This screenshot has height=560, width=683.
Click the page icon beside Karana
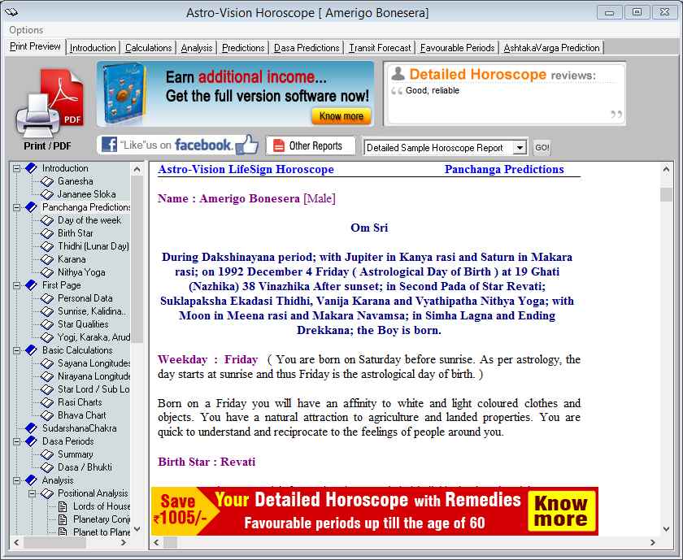click(x=47, y=259)
